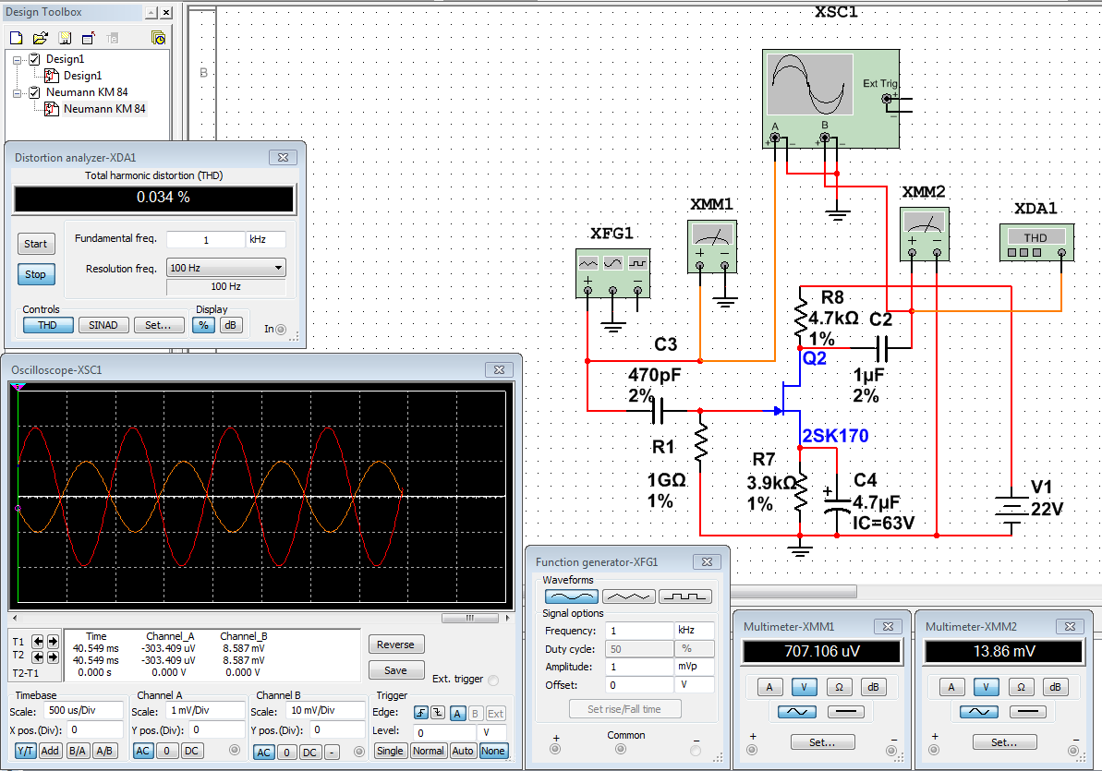
Task: Select the square waveform in Function generator
Action: (x=684, y=596)
